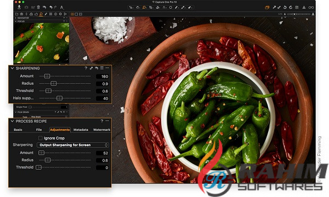This screenshot has width=329, height=197.
Task: Open Sharpening panel more options ellipsis
Action: point(107,68)
